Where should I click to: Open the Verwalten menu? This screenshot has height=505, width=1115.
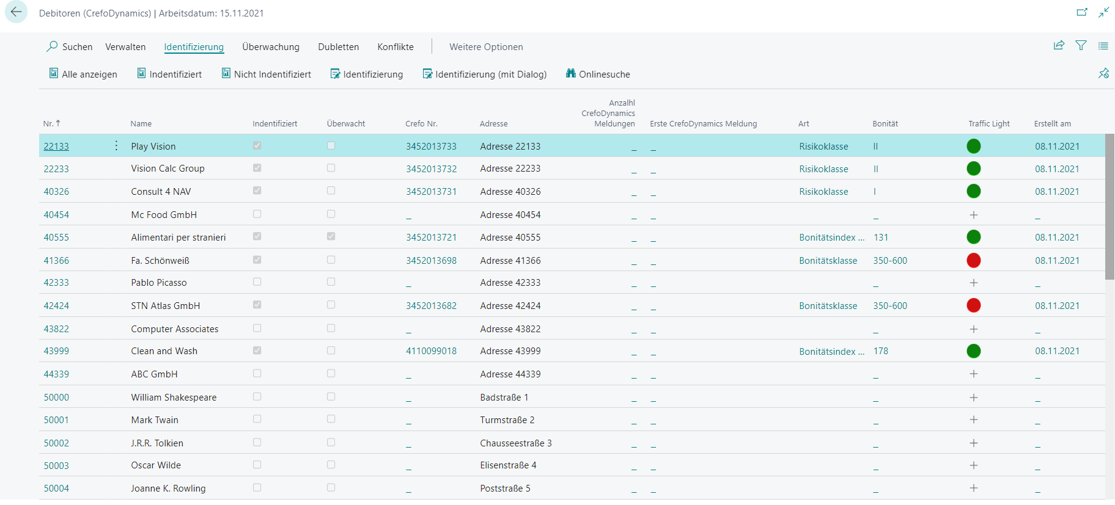(x=125, y=47)
